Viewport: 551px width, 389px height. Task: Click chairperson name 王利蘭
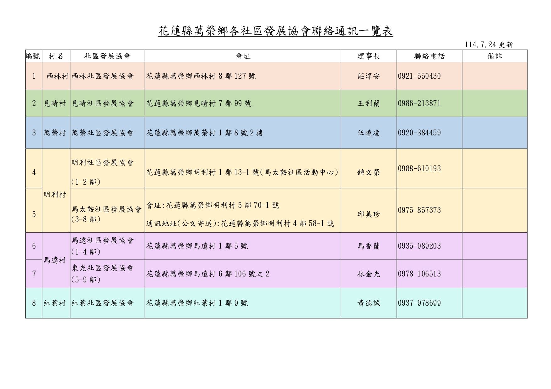(369, 103)
